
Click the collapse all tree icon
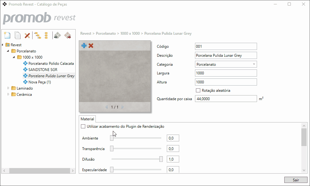click(46, 35)
